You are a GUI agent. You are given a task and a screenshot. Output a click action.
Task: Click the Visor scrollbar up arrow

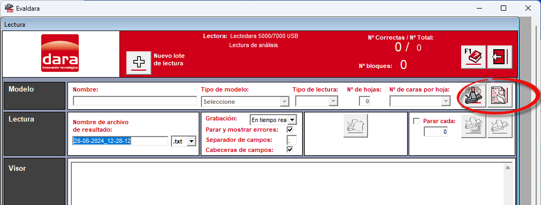click(x=508, y=168)
